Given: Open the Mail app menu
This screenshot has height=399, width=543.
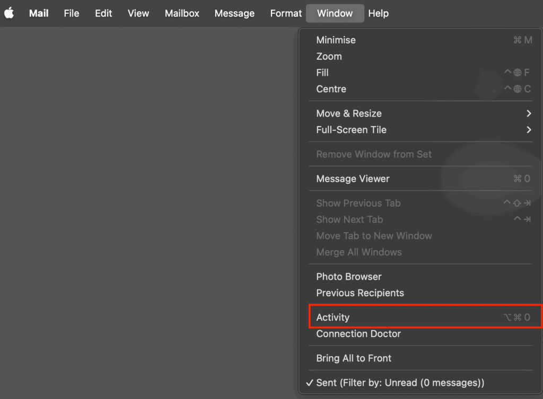Looking at the screenshot, I should pyautogui.click(x=39, y=13).
